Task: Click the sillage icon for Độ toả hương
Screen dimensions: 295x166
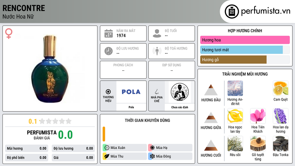Action: pyautogui.click(x=157, y=51)
